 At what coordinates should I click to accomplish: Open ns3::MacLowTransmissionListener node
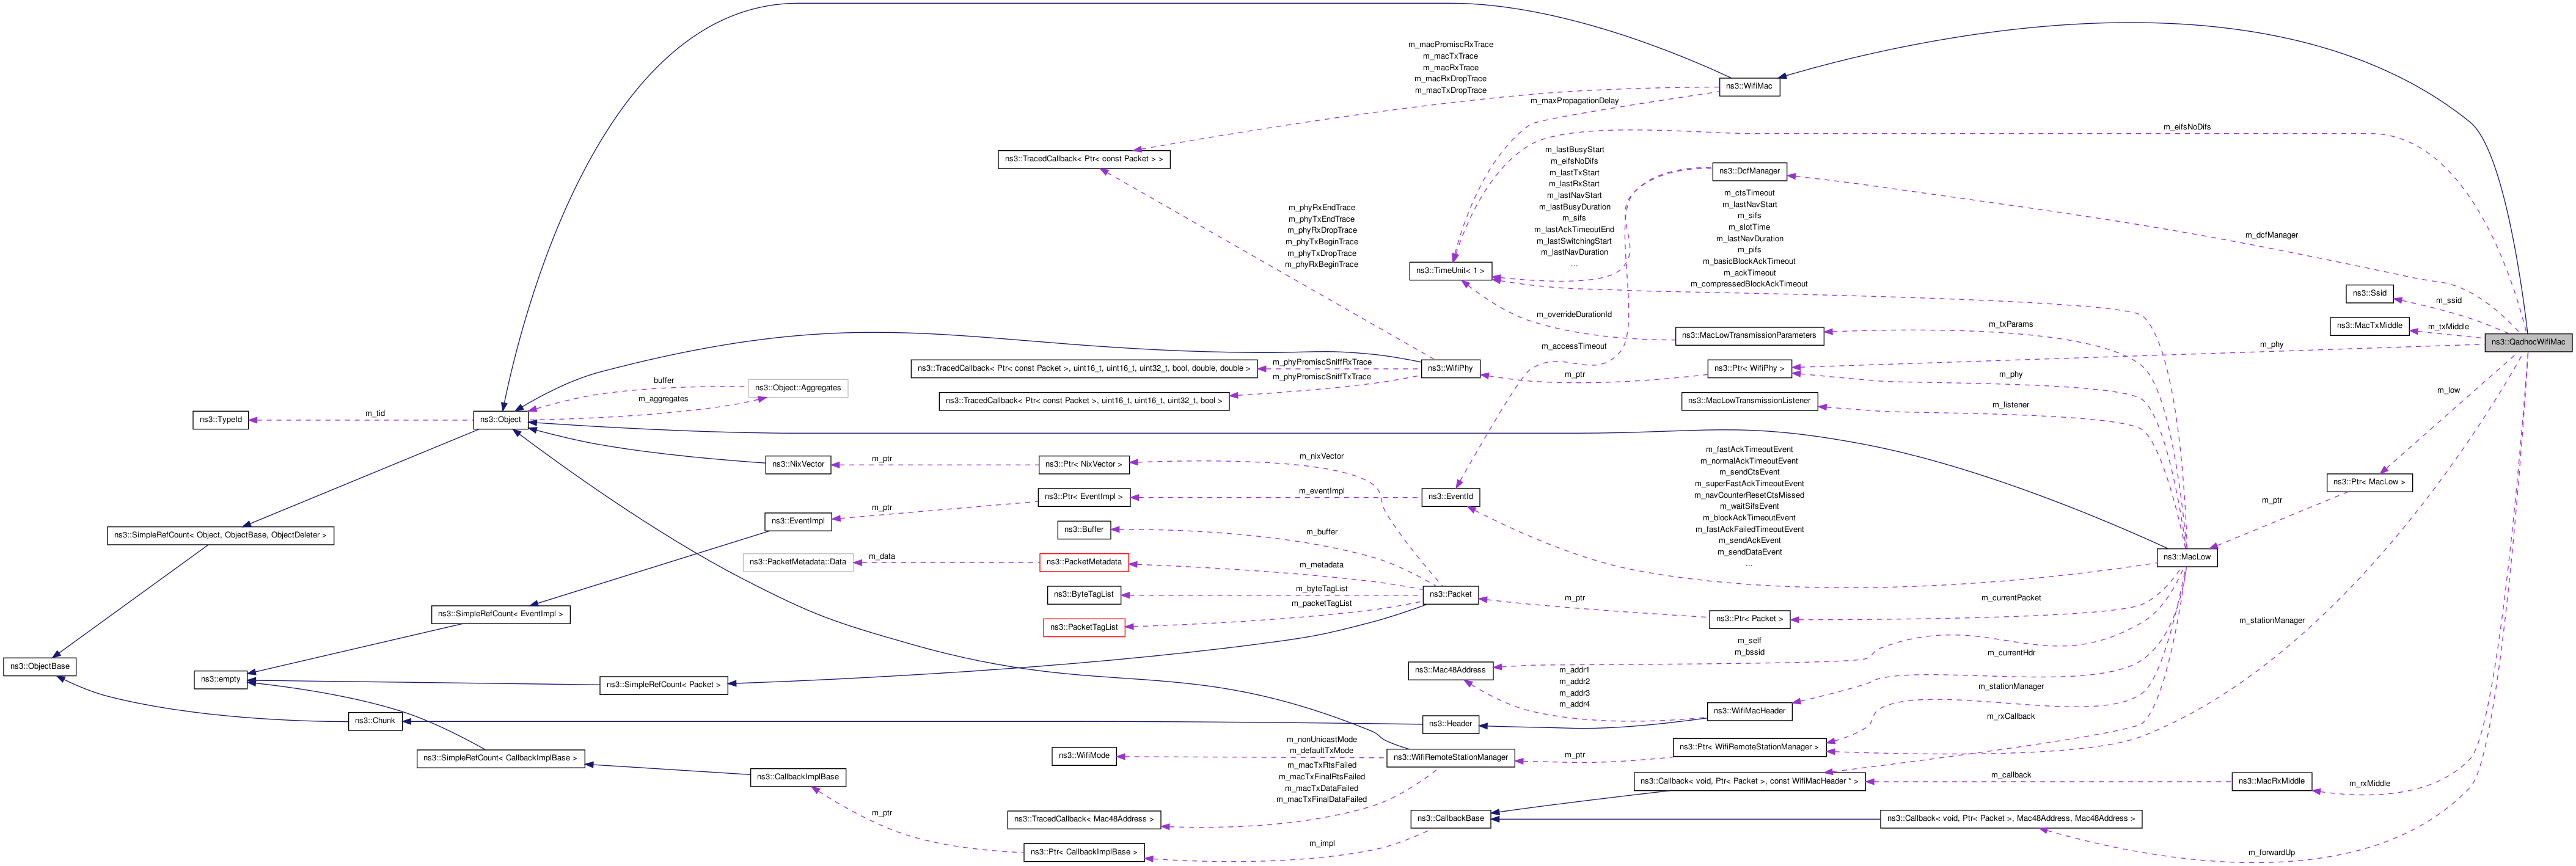[x=1749, y=401]
